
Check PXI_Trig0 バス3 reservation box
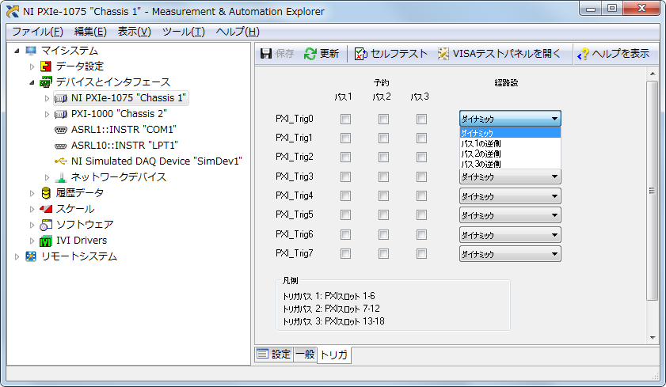(422, 120)
